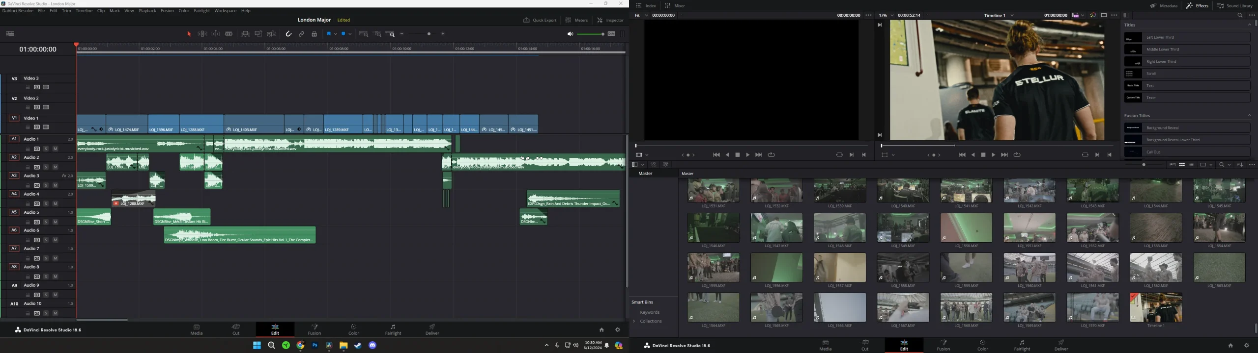Click the Quick Export button

540,20
